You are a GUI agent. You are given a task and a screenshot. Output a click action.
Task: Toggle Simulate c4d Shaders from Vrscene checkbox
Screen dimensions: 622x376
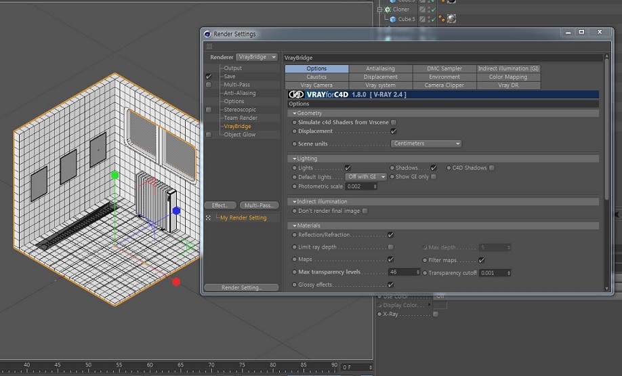[394, 123]
